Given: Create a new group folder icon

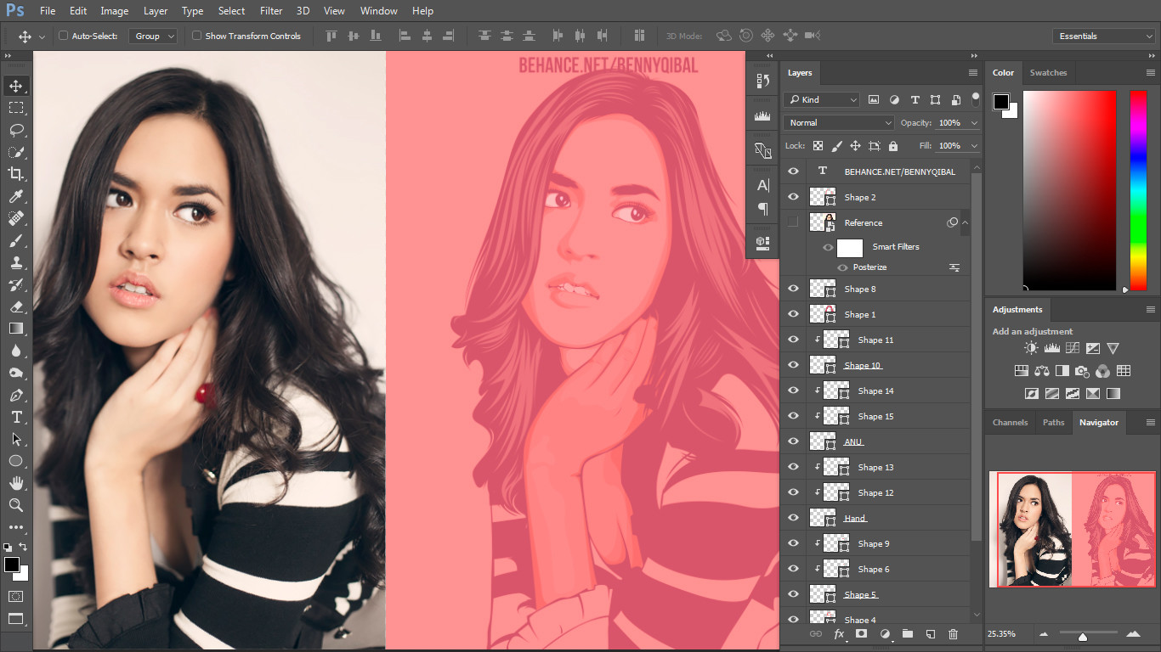Looking at the screenshot, I should pyautogui.click(x=908, y=634).
